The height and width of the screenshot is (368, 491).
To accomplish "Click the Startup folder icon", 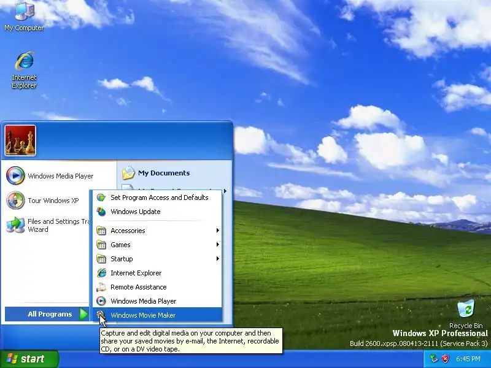I will pos(101,259).
